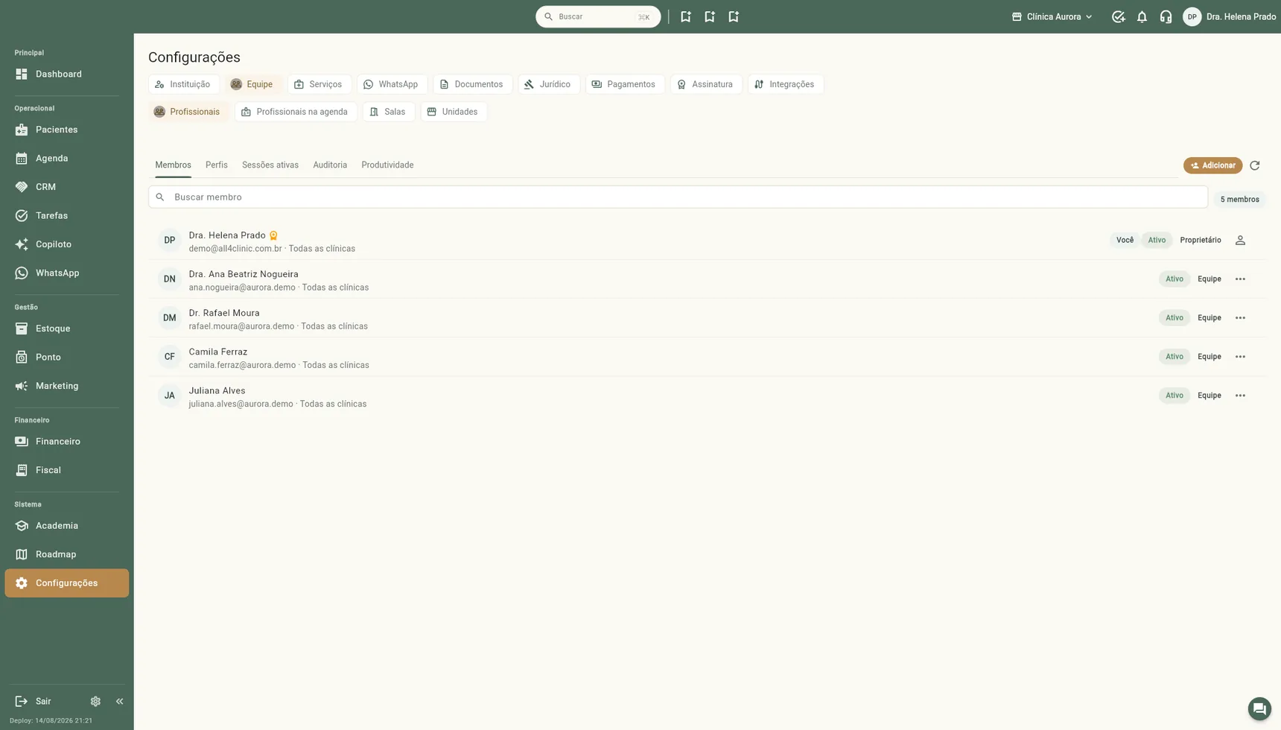Open the Jurídico settings tab
The image size is (1281, 730).
[548, 84]
